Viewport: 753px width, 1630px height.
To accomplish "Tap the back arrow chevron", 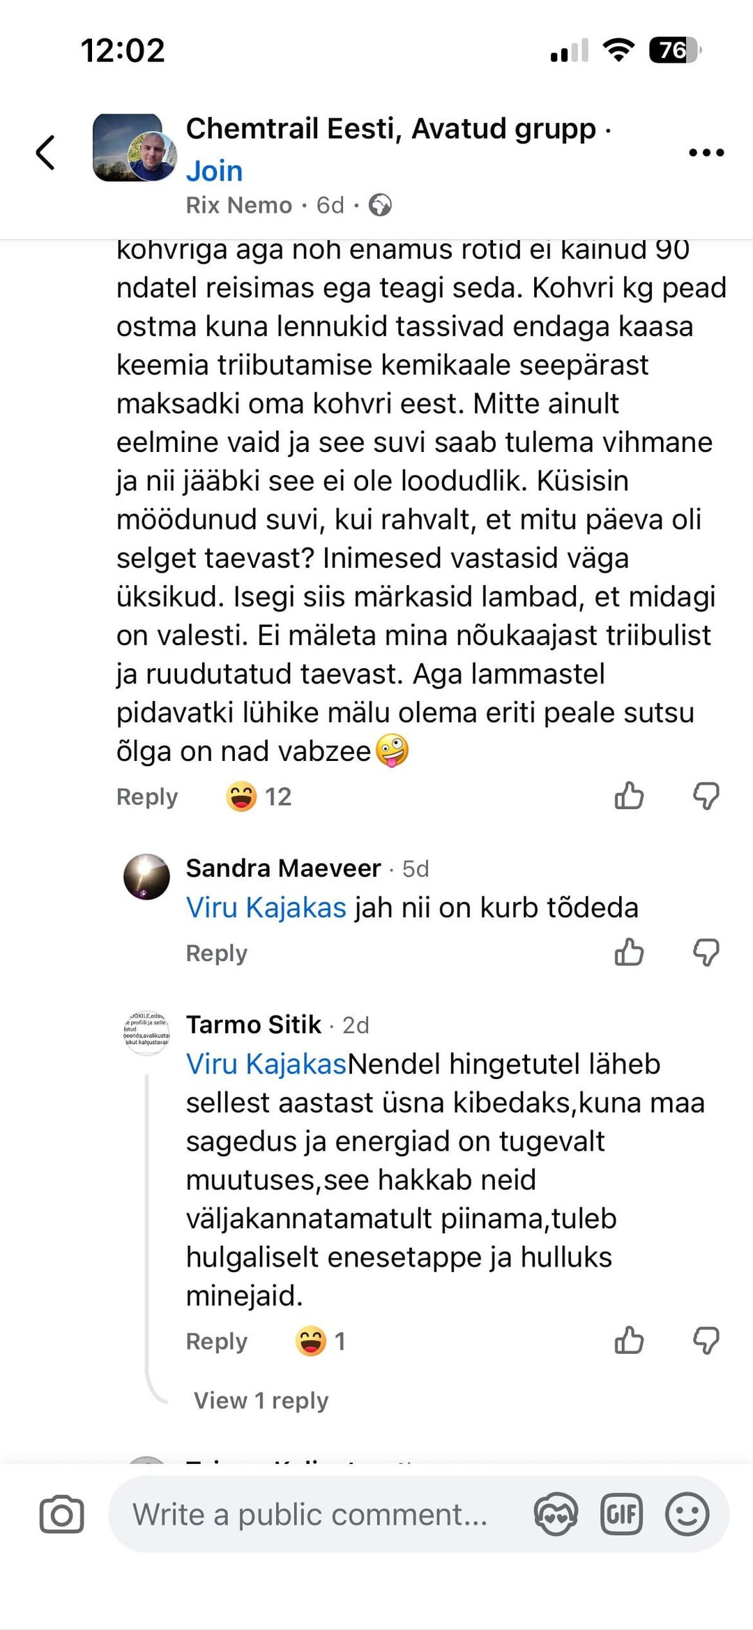I will (46, 152).
